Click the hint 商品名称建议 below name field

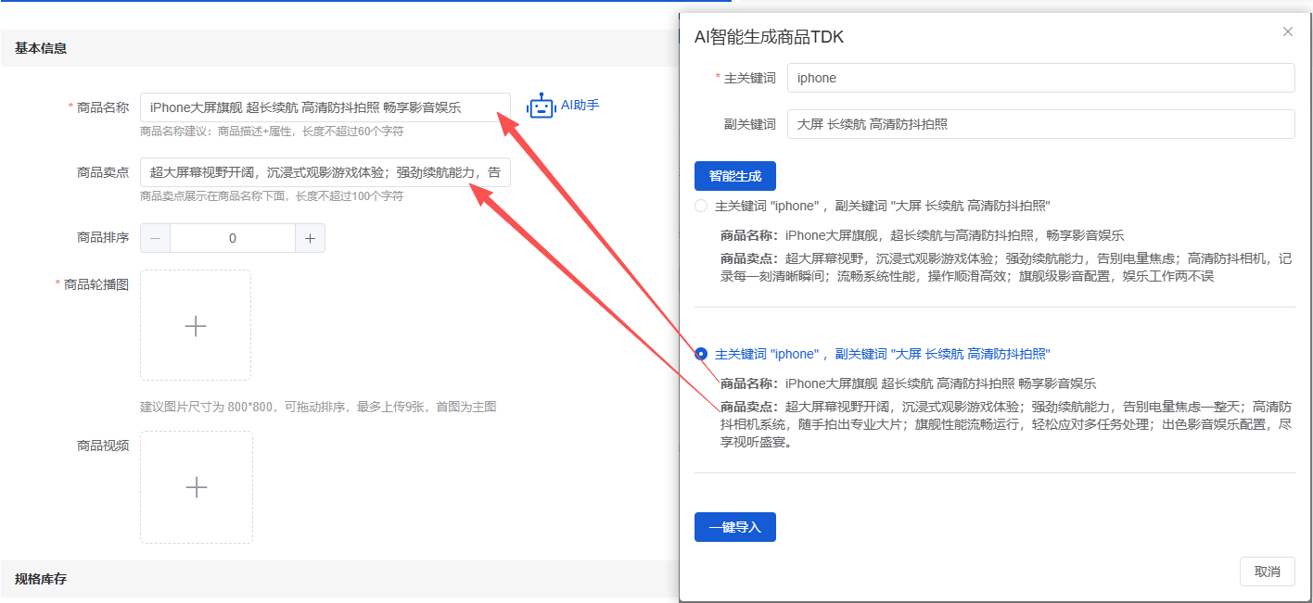pyautogui.click(x=272, y=132)
